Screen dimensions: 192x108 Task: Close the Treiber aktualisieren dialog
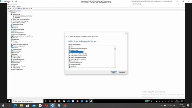pos(126,34)
